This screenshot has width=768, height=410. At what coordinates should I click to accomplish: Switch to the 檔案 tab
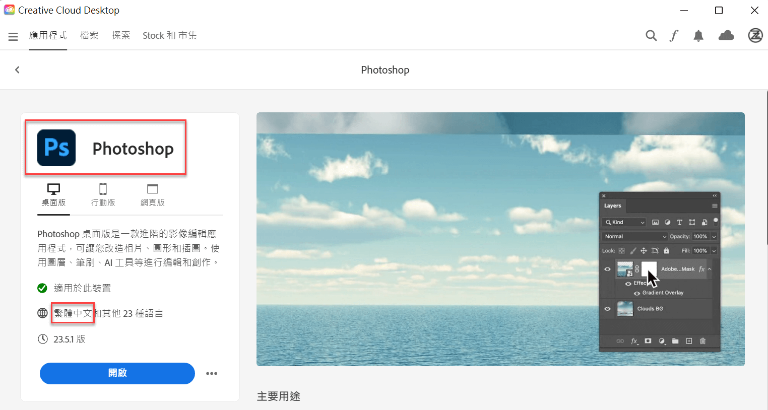[89, 35]
